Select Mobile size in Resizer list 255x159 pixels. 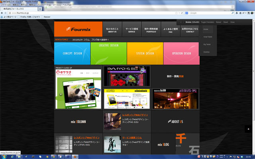pyautogui.click(x=206, y=29)
